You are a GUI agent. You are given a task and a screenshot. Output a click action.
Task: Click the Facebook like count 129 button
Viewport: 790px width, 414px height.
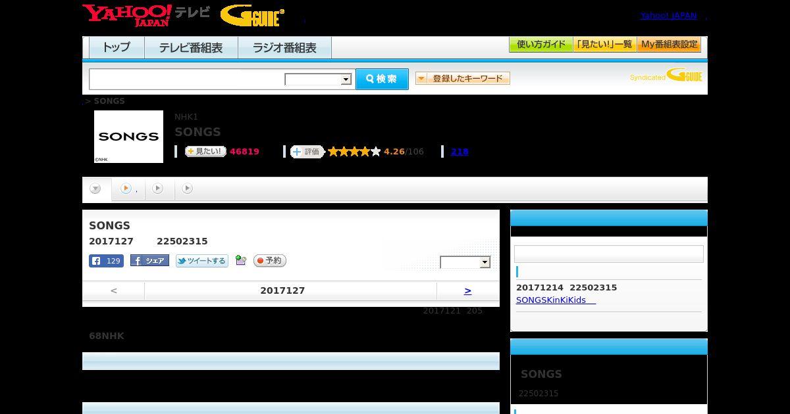(x=106, y=261)
